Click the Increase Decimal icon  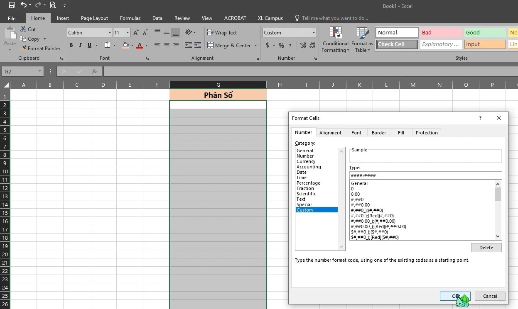(302, 46)
